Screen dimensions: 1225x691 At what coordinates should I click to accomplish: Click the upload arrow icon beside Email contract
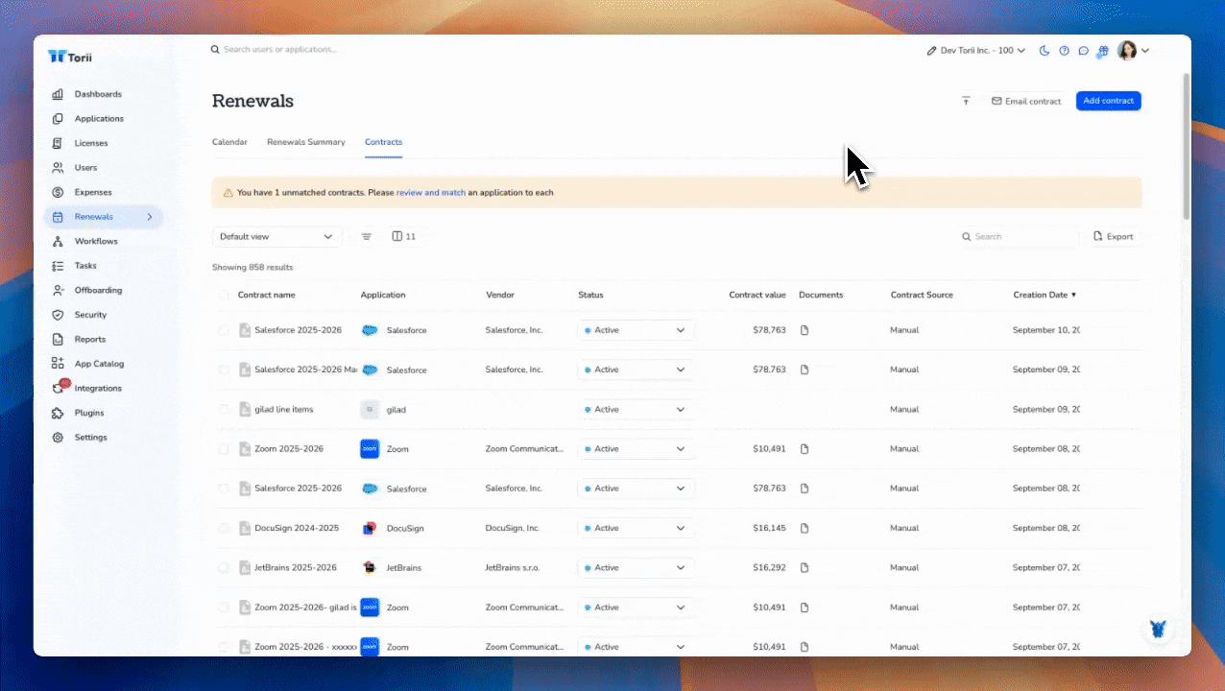[x=966, y=101]
